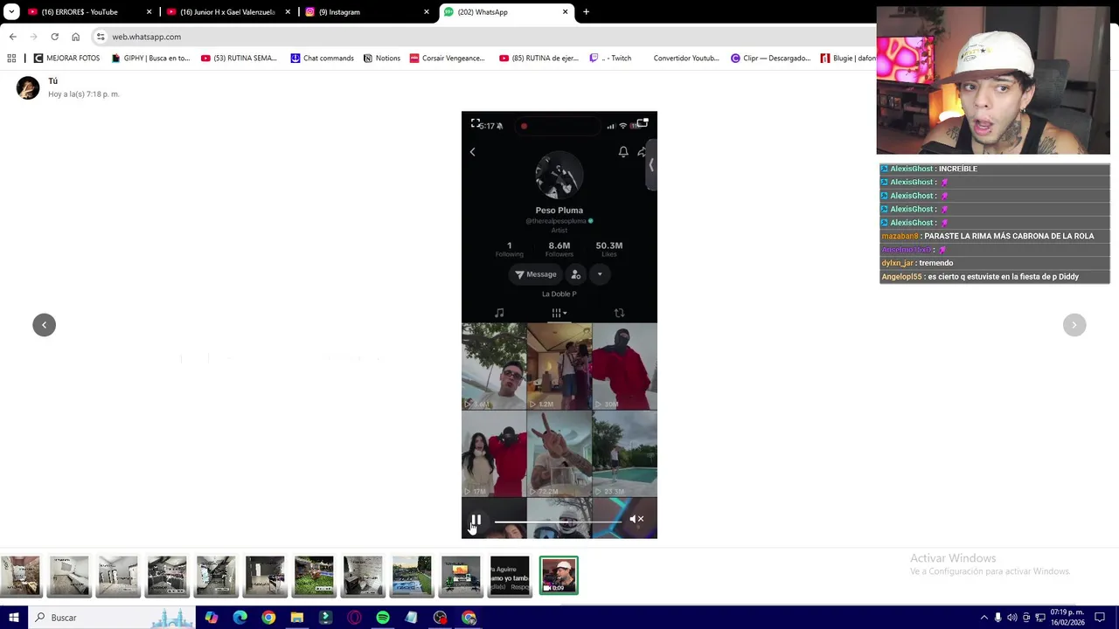Close the Instagram tab
This screenshot has width=1119, height=629.
[x=427, y=12]
